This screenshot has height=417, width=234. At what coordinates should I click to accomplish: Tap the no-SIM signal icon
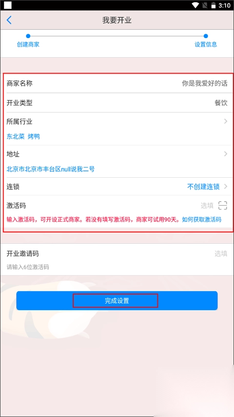click(x=206, y=5)
